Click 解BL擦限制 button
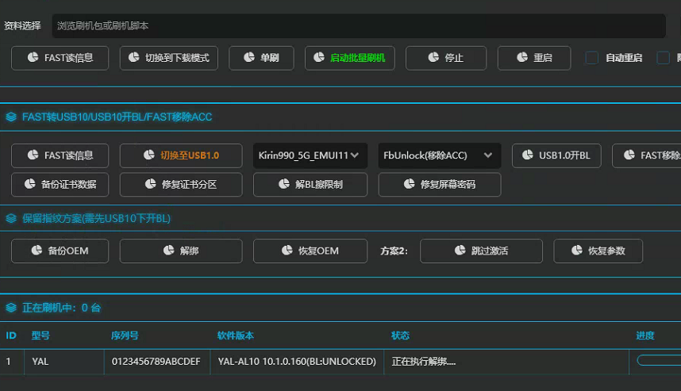 point(310,185)
